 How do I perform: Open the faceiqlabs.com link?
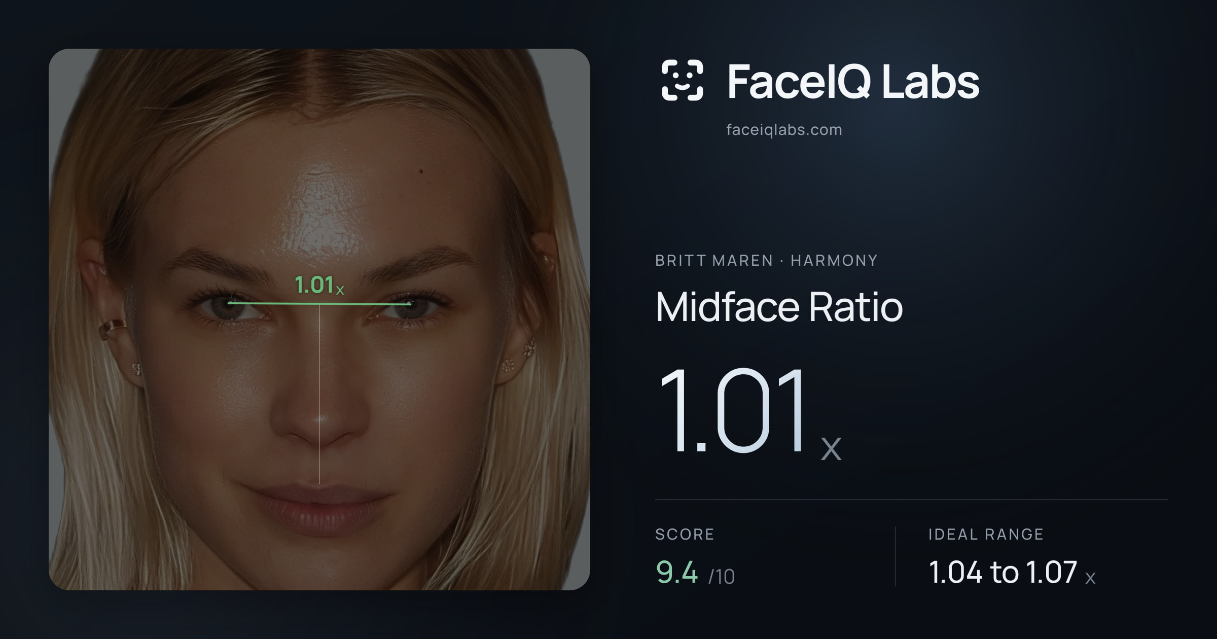click(784, 130)
